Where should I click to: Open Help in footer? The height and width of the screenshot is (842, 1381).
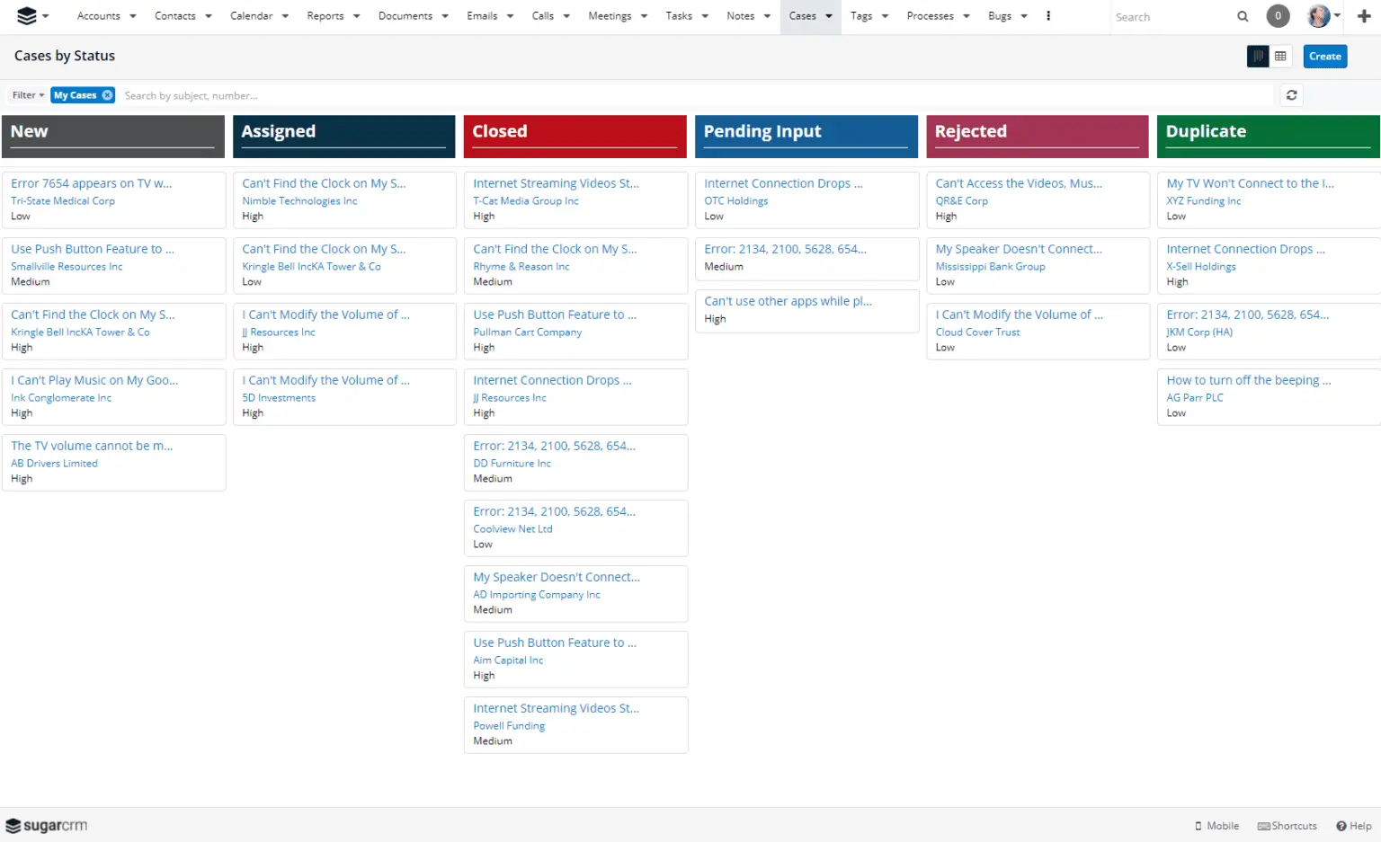coord(1354,826)
